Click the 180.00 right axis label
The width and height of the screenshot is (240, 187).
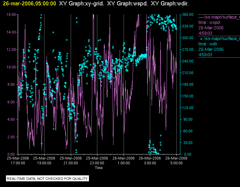tap(188, 84)
